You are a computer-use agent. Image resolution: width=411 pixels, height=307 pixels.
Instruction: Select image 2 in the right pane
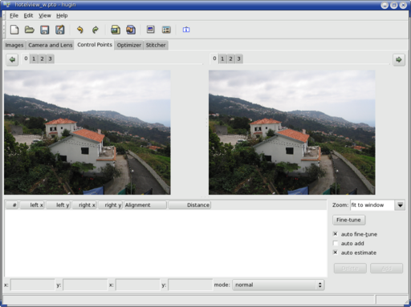pyautogui.click(x=230, y=59)
